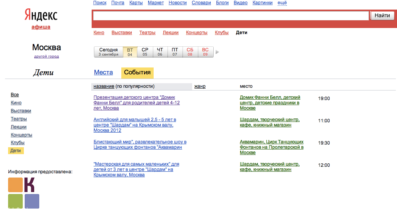Switch to Кино in the red category menu
The image size is (397, 217).
(99, 33)
